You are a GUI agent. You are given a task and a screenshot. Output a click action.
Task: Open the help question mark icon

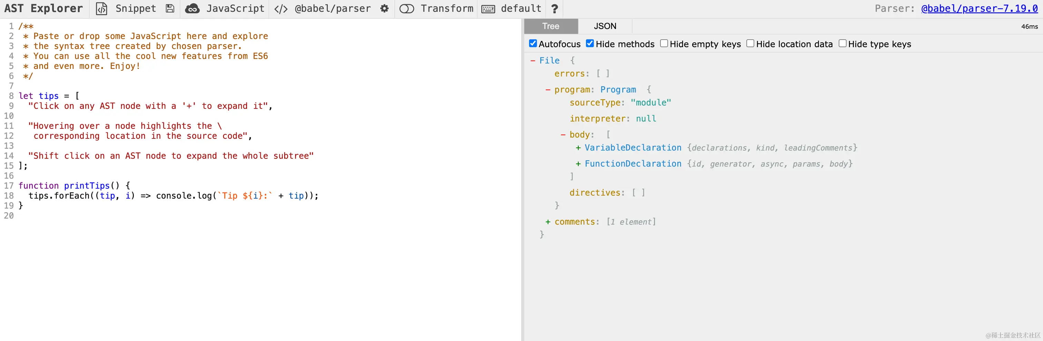click(555, 9)
